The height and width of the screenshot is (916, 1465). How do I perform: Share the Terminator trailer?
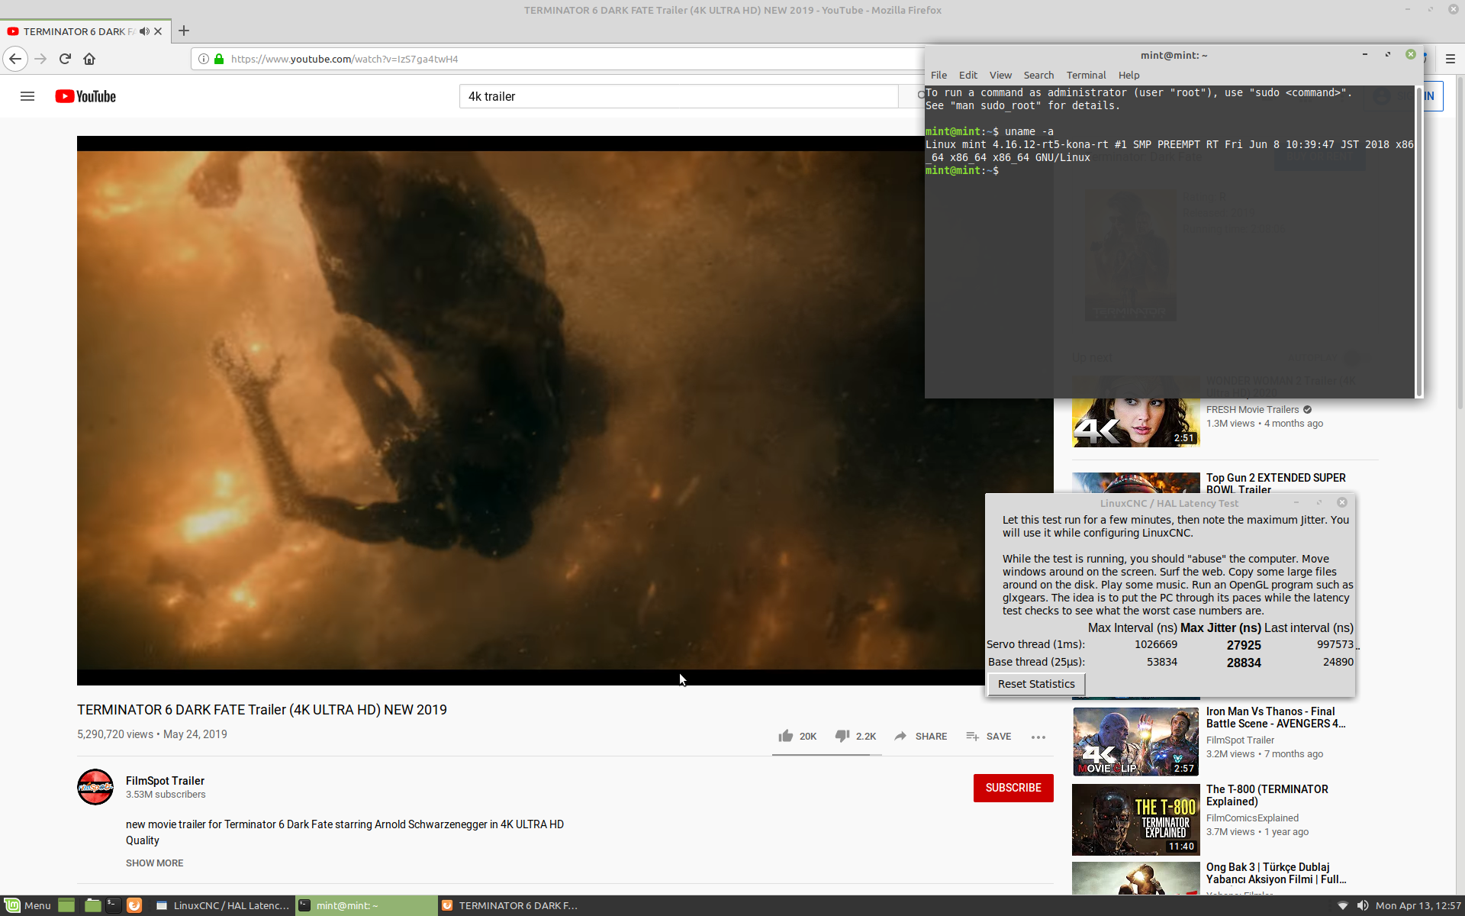click(x=920, y=736)
